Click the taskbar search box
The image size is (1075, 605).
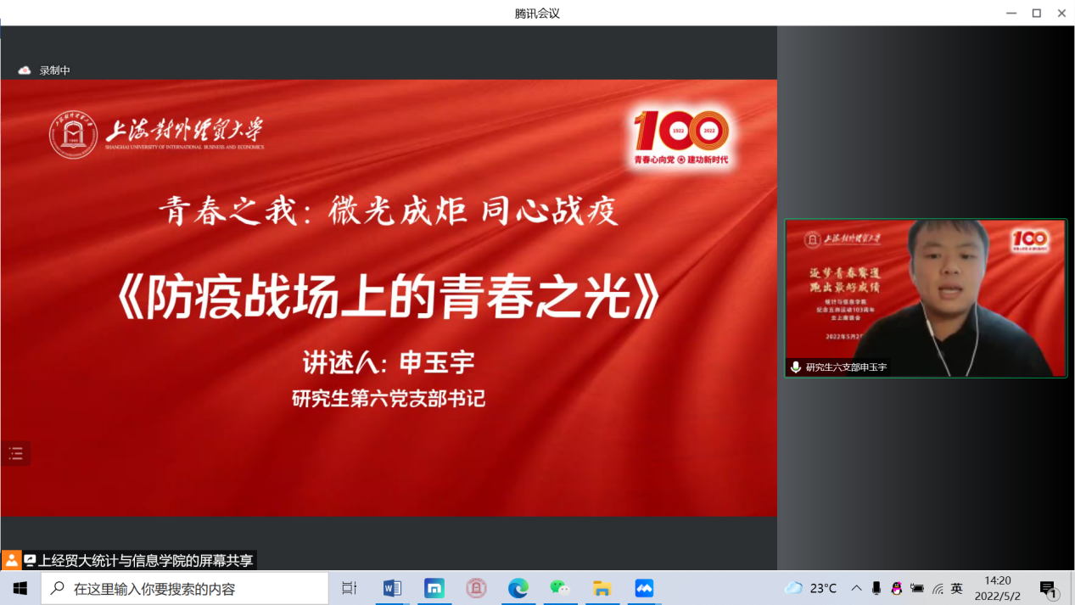[x=185, y=588]
